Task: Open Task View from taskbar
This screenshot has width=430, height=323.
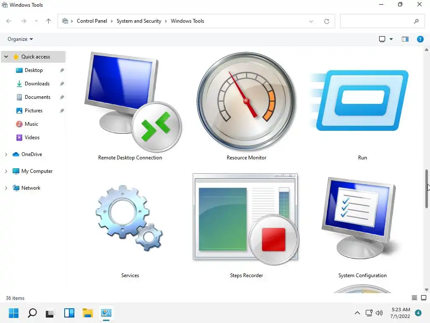Action: coord(50,313)
